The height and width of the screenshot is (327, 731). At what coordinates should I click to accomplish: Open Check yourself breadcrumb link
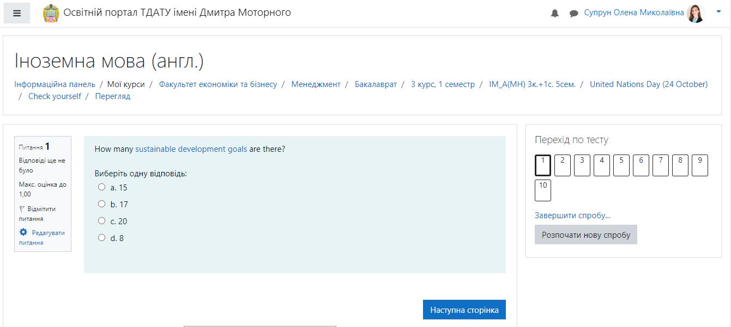(55, 96)
